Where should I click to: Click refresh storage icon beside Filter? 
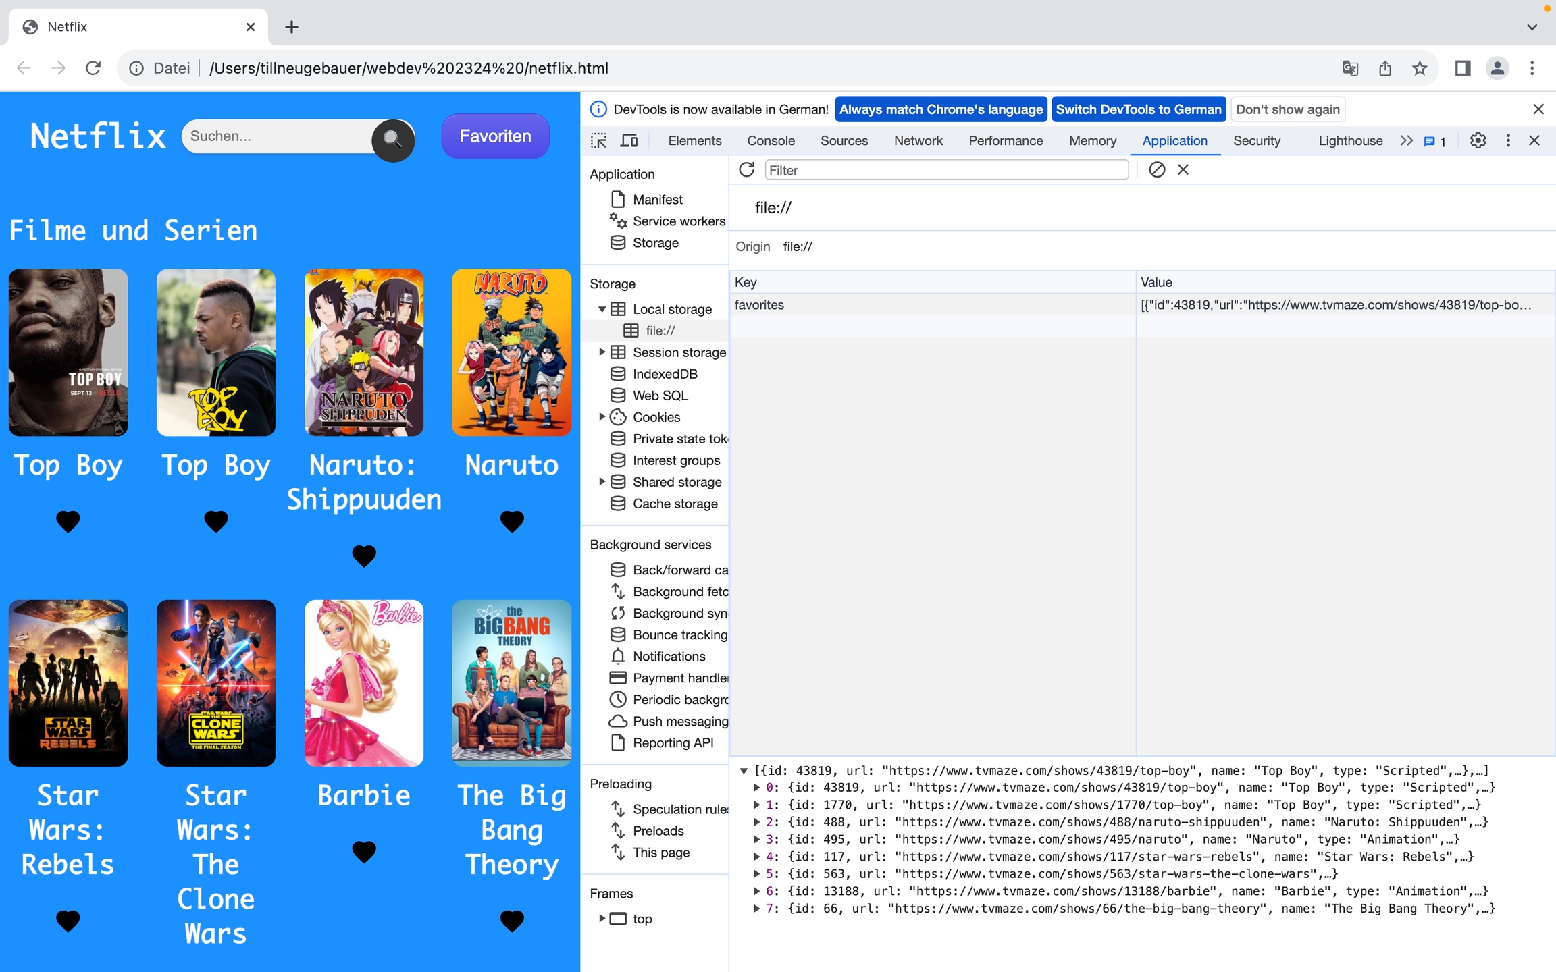(x=746, y=170)
